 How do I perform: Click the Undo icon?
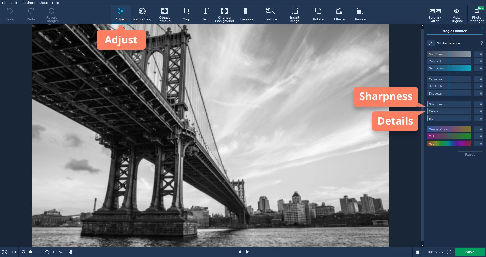10,11
